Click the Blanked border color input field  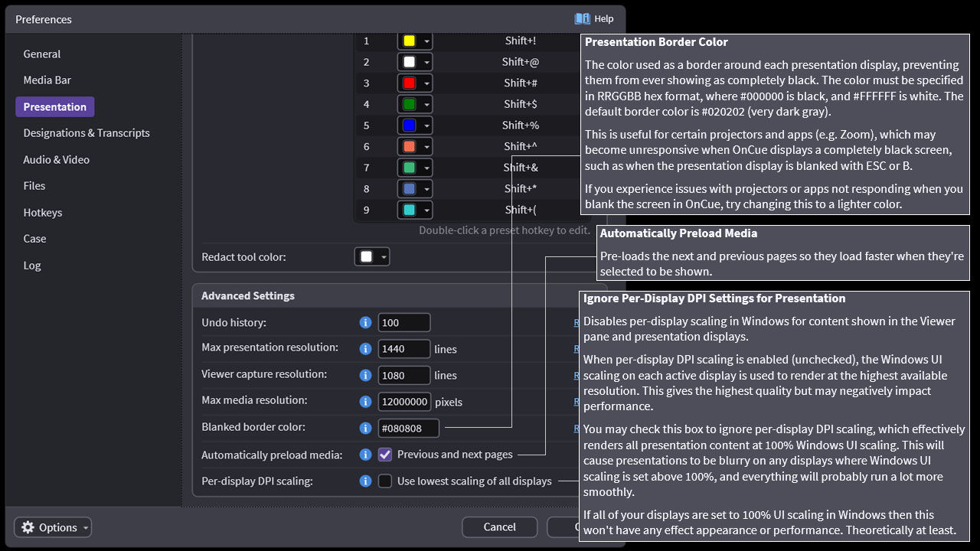409,428
